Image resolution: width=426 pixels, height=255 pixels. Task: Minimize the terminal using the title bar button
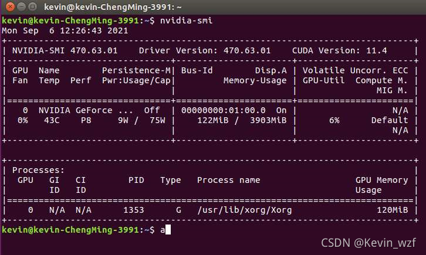click(x=22, y=6)
